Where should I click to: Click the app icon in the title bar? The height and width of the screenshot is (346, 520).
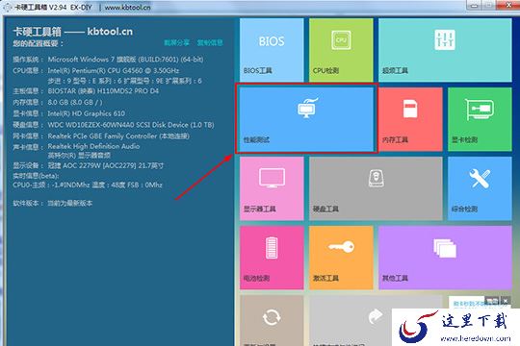(7, 7)
